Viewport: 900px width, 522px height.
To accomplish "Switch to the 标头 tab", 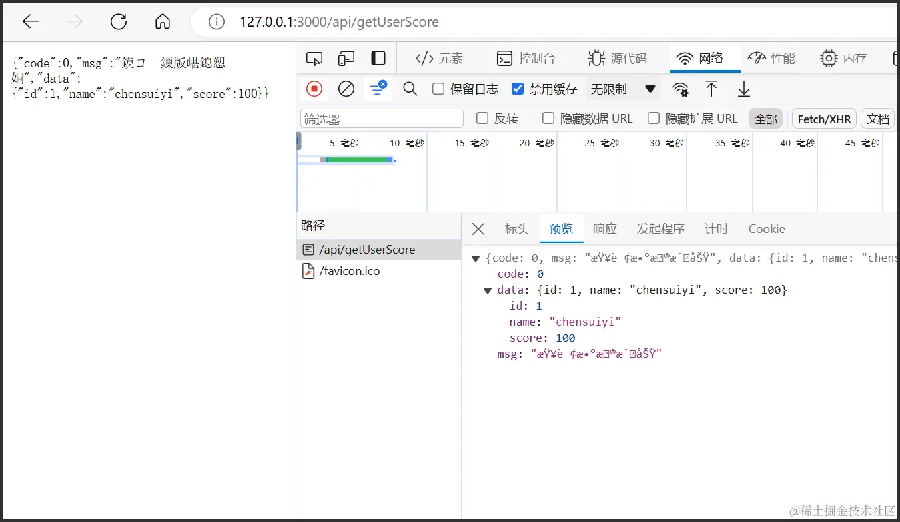I will pos(516,229).
